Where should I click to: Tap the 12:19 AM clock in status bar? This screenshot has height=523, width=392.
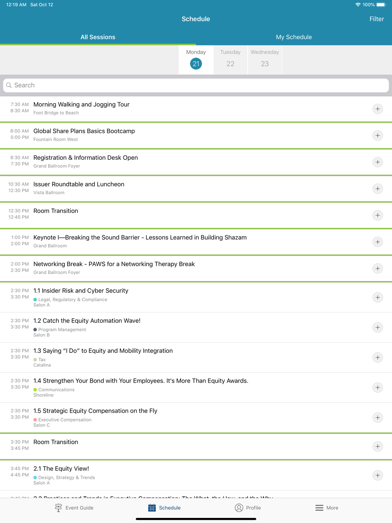[16, 5]
